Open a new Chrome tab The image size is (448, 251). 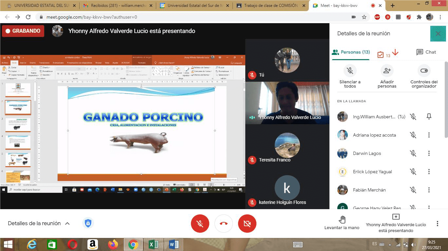pyautogui.click(x=392, y=6)
